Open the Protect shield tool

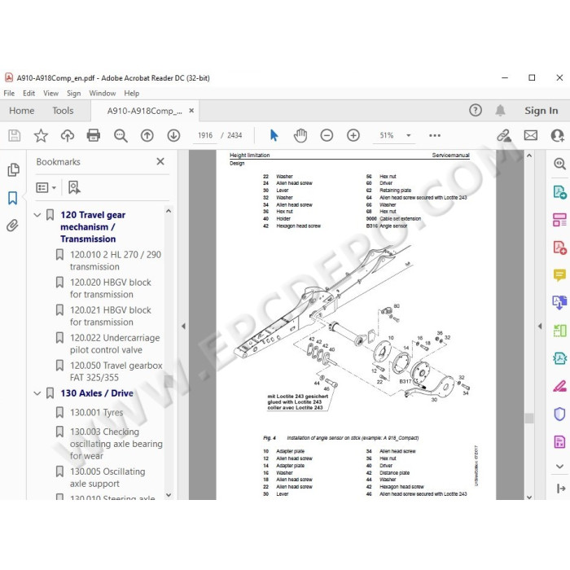(560, 414)
